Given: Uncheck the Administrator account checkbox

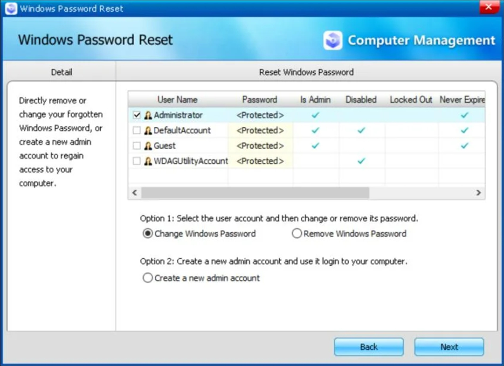Looking at the screenshot, I should [137, 115].
